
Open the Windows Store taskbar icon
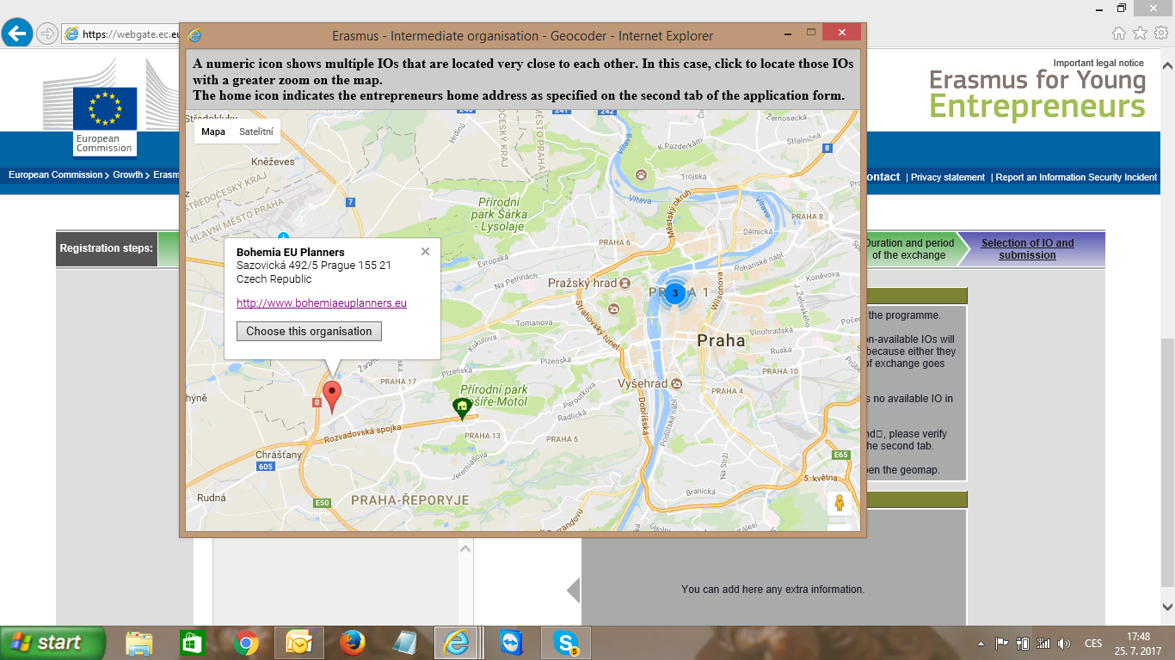(192, 643)
